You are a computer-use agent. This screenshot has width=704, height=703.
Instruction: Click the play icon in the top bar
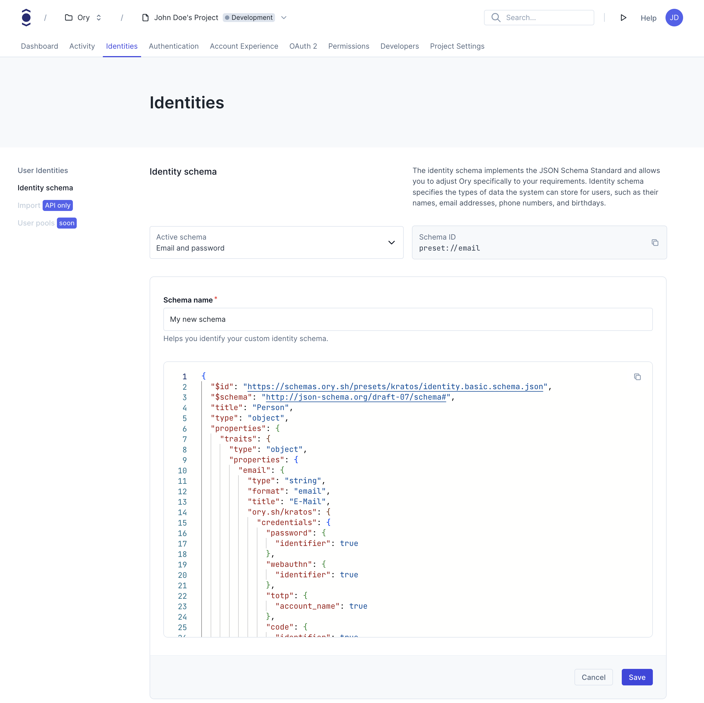623,18
